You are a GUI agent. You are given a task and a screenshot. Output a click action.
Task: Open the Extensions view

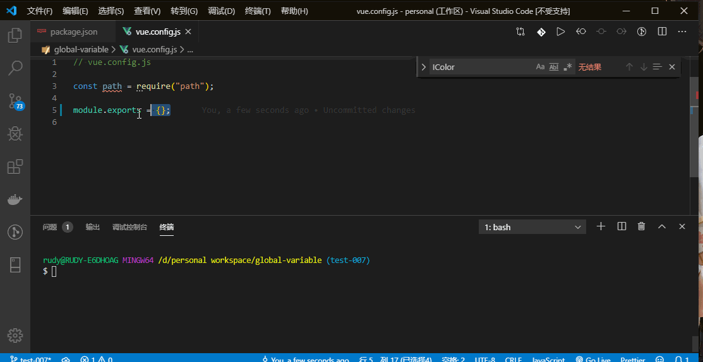point(15,166)
